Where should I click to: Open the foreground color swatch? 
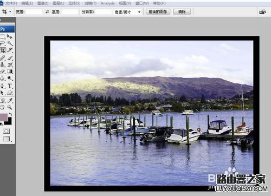(4, 117)
